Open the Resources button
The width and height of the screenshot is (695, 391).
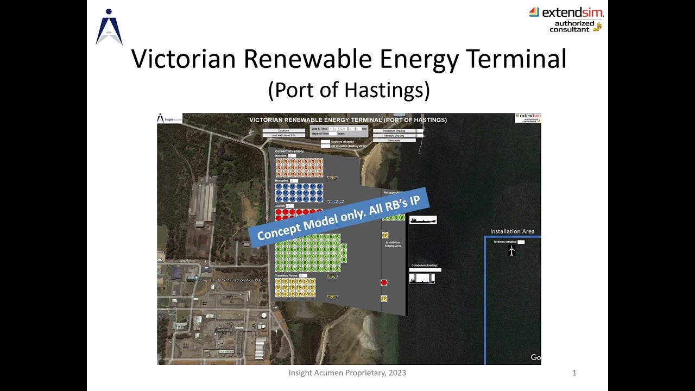click(394, 140)
